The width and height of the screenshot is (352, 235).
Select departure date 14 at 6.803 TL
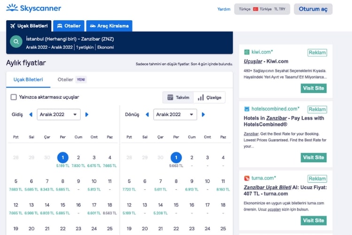tap(47, 209)
